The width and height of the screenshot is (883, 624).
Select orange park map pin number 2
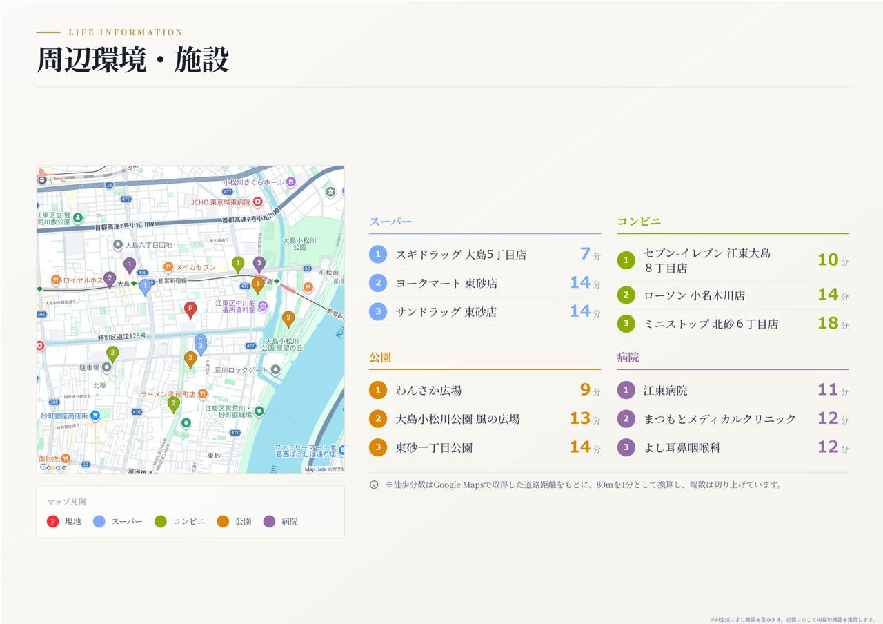(x=288, y=318)
